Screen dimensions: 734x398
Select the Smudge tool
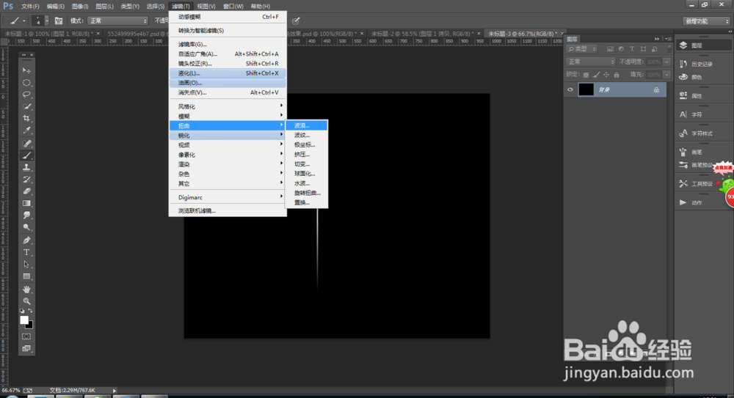pos(26,215)
